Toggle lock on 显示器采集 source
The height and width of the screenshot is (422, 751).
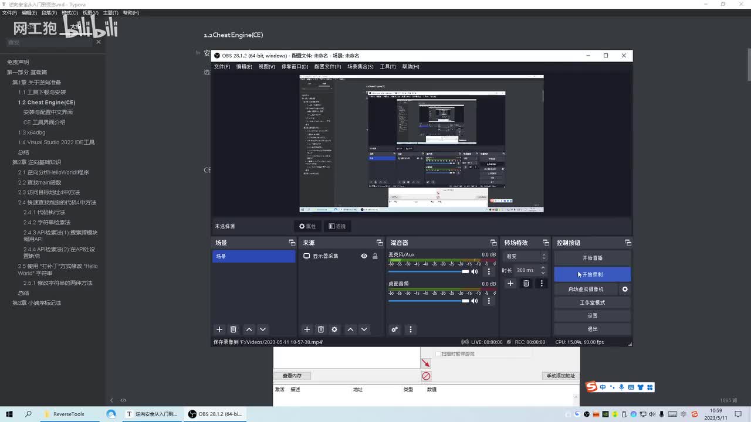[x=375, y=256]
